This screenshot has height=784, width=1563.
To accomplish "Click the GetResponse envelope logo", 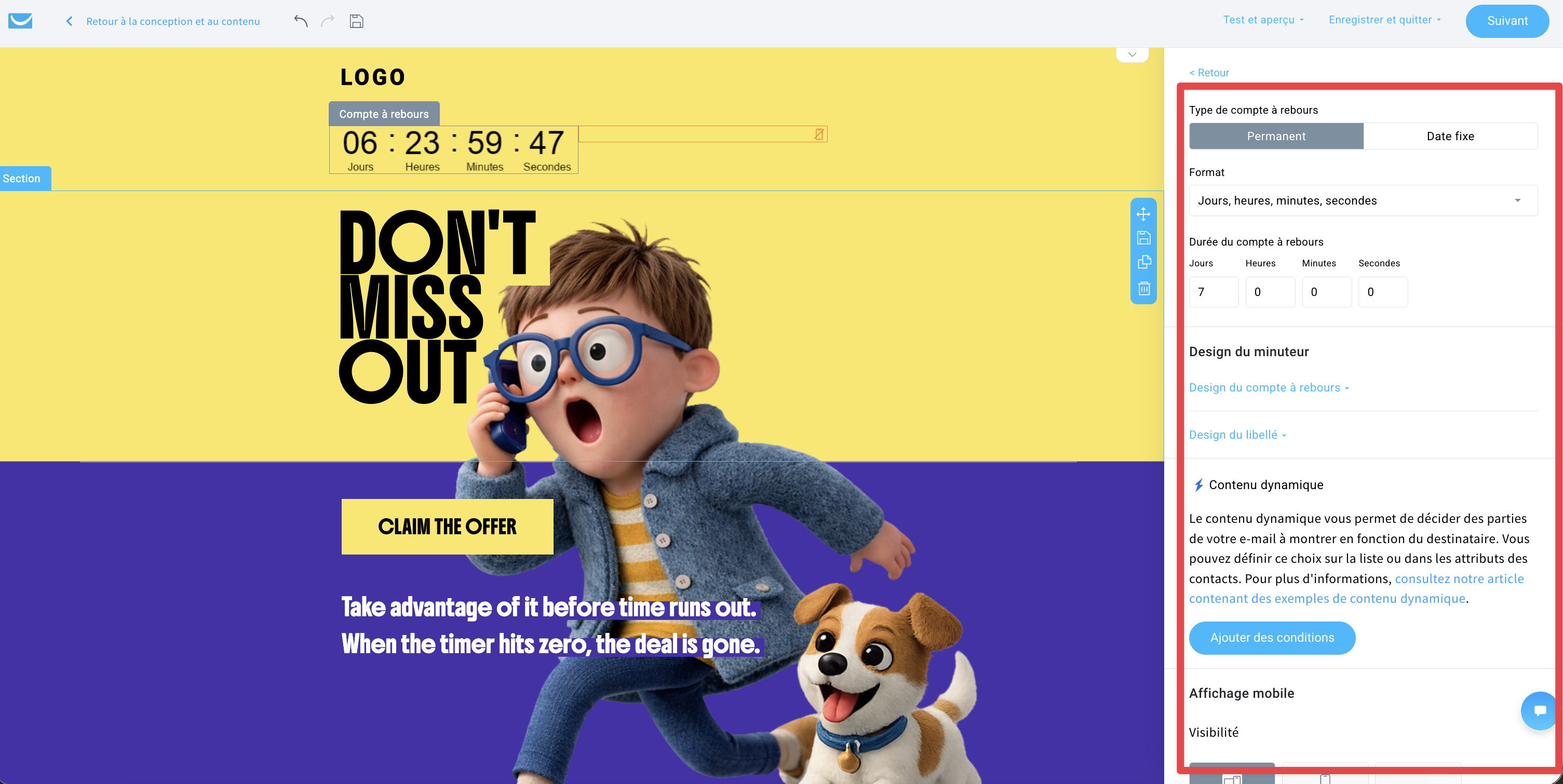I will [20, 21].
